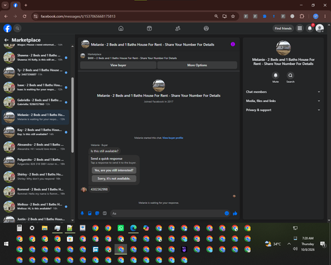Open the Facebook tab in the browser
The height and width of the screenshot is (265, 331).
pyautogui.click(x=15, y=5)
